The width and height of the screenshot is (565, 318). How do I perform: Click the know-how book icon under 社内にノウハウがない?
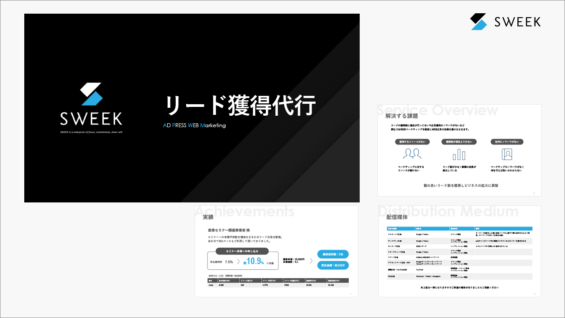click(x=507, y=154)
